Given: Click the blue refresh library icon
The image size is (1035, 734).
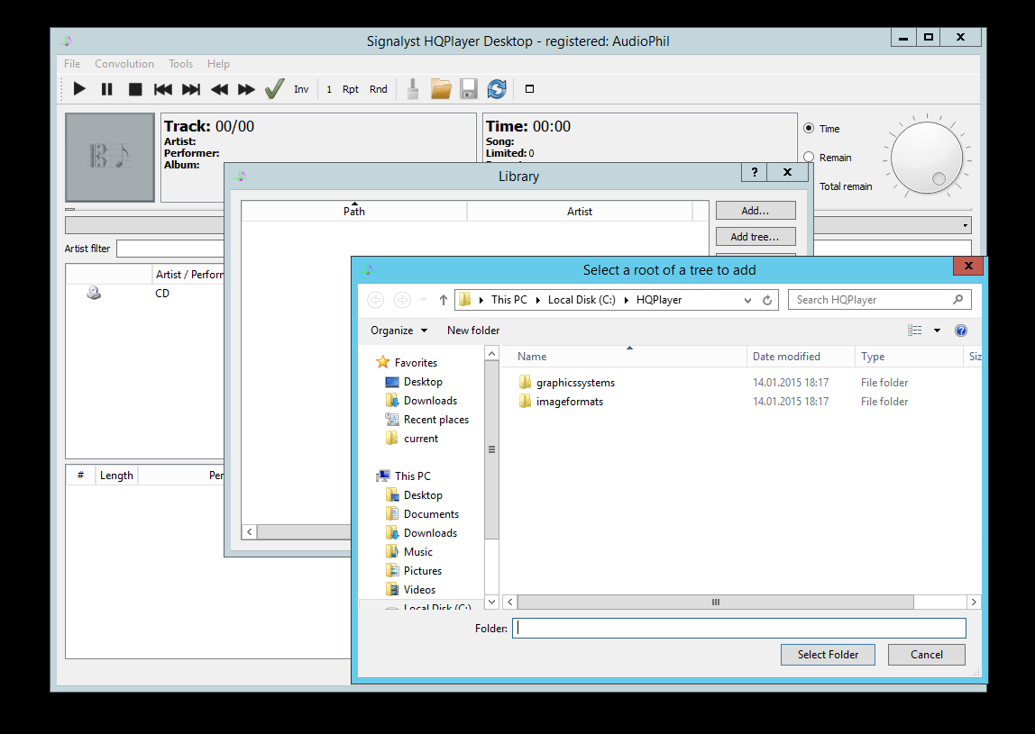Looking at the screenshot, I should coord(497,89).
